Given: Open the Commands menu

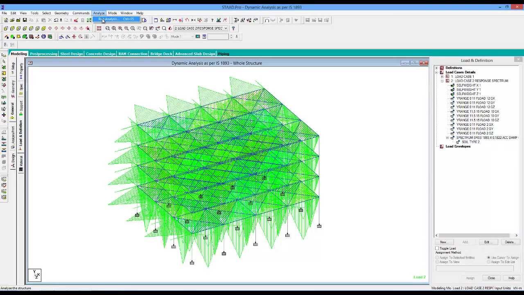Looking at the screenshot, I should (81, 13).
